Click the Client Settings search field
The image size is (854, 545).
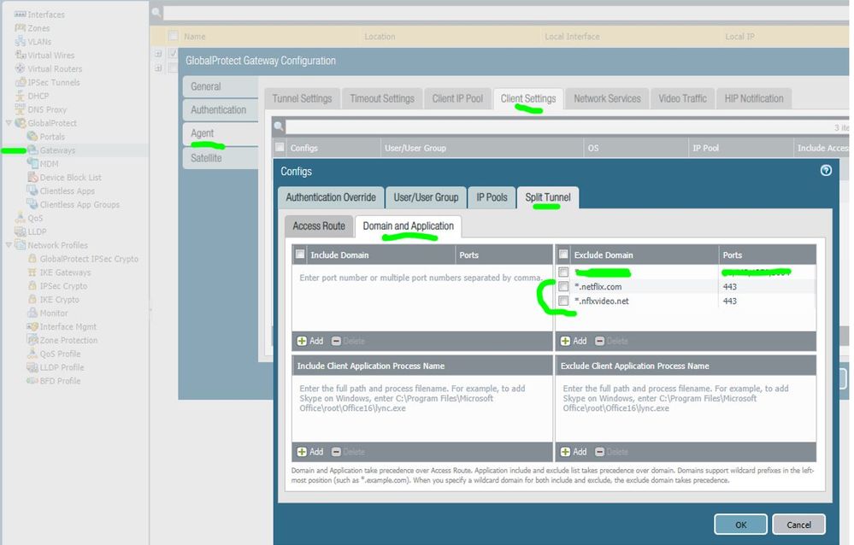[x=567, y=127]
